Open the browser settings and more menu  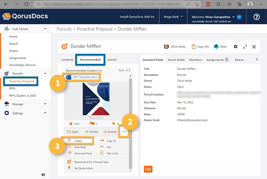261,4
